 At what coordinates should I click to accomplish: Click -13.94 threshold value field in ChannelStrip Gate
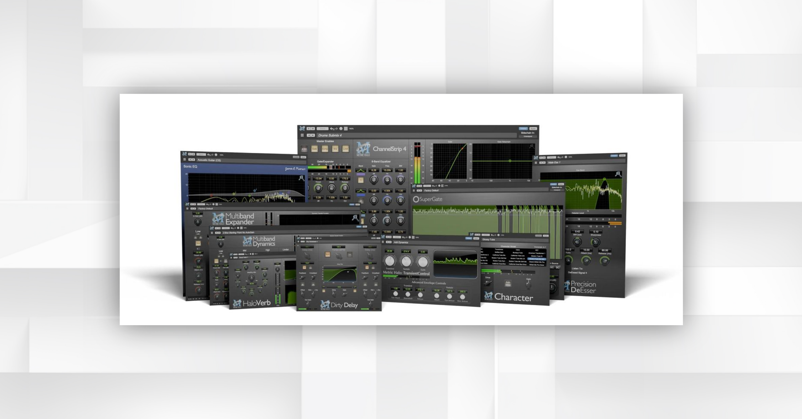[x=318, y=179]
